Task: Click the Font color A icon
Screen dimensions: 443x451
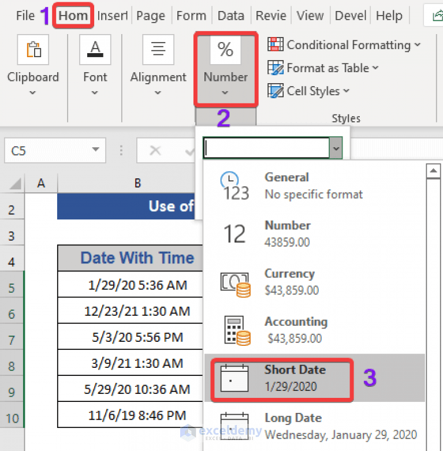Action: [95, 50]
